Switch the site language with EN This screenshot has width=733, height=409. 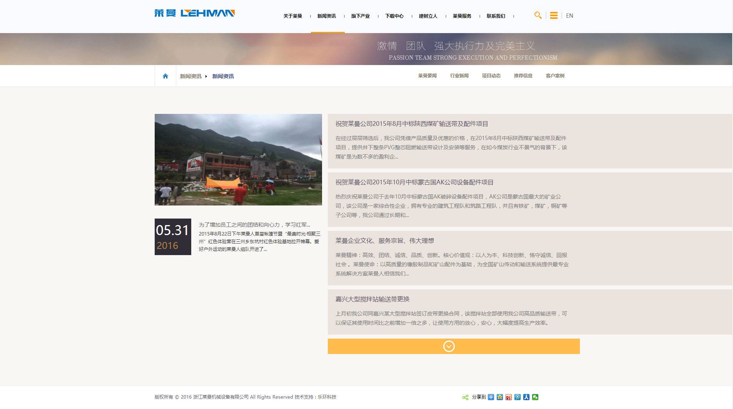pyautogui.click(x=569, y=16)
